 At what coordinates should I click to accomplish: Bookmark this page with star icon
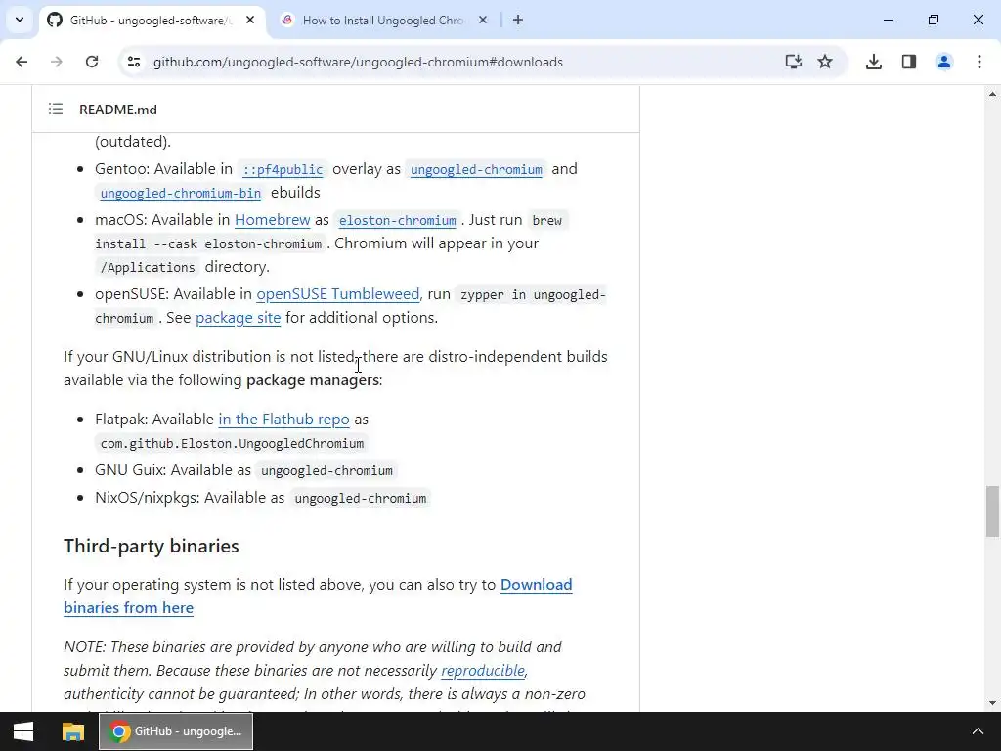click(x=825, y=62)
